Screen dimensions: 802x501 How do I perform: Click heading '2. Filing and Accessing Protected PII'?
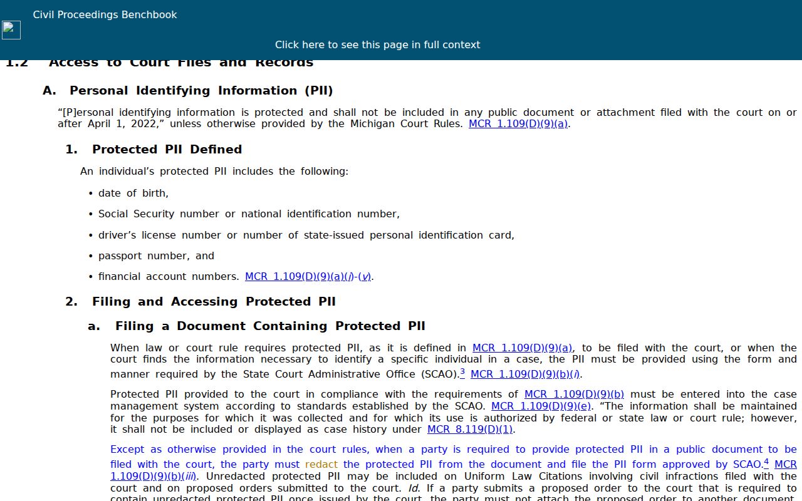(200, 302)
